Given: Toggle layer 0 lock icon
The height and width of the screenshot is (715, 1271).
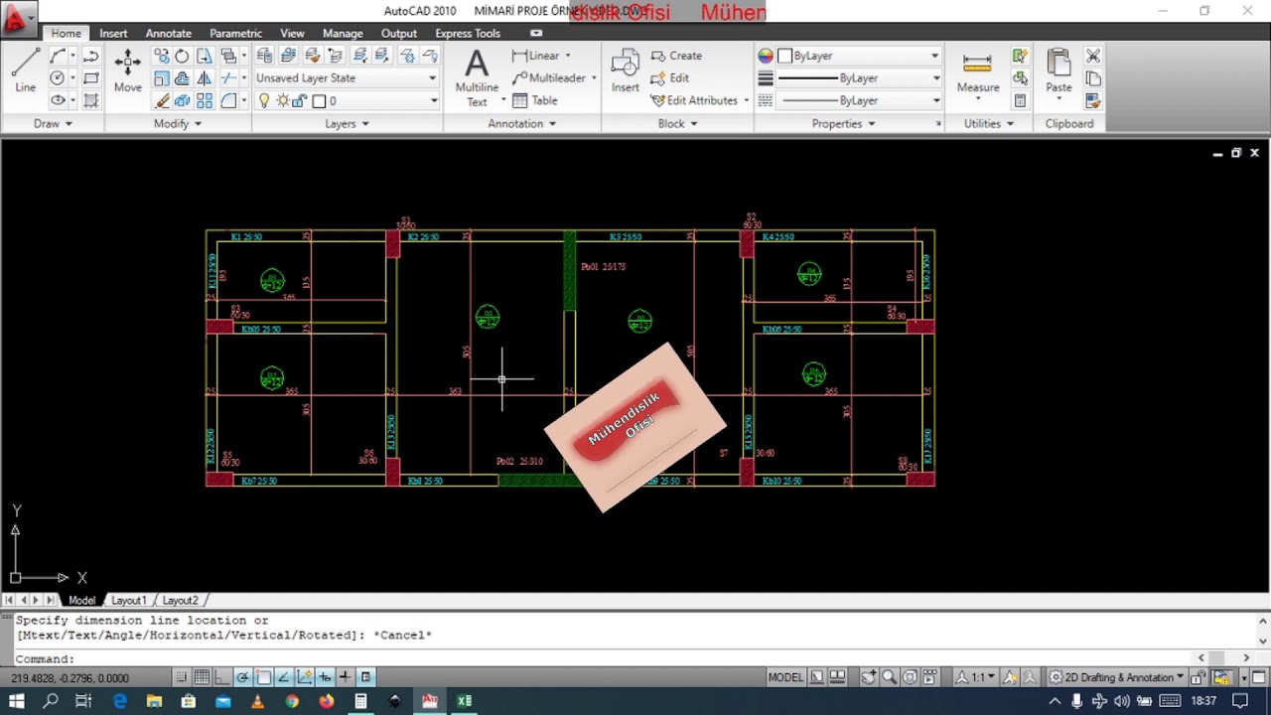Looking at the screenshot, I should pyautogui.click(x=299, y=100).
